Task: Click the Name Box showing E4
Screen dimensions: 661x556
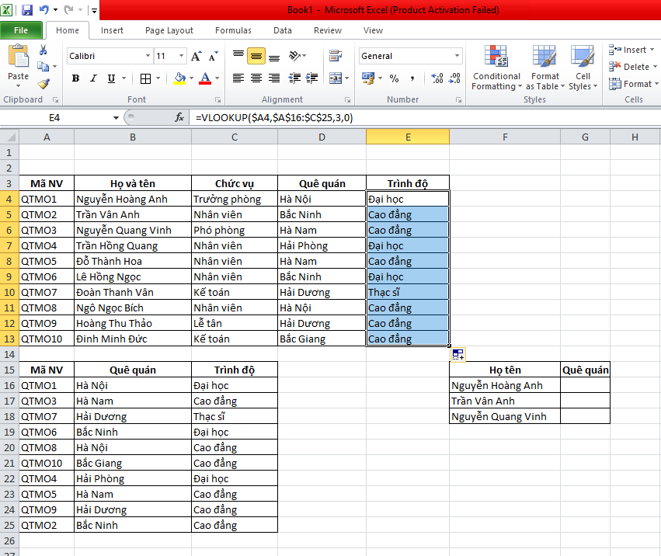Action: [x=55, y=117]
